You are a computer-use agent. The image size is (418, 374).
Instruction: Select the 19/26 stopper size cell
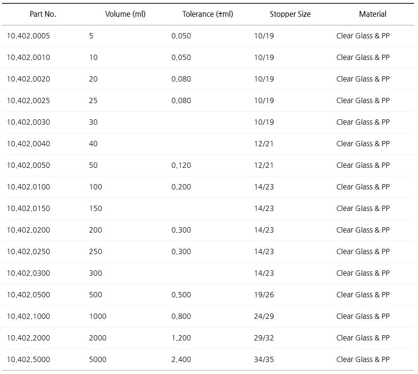tap(264, 295)
